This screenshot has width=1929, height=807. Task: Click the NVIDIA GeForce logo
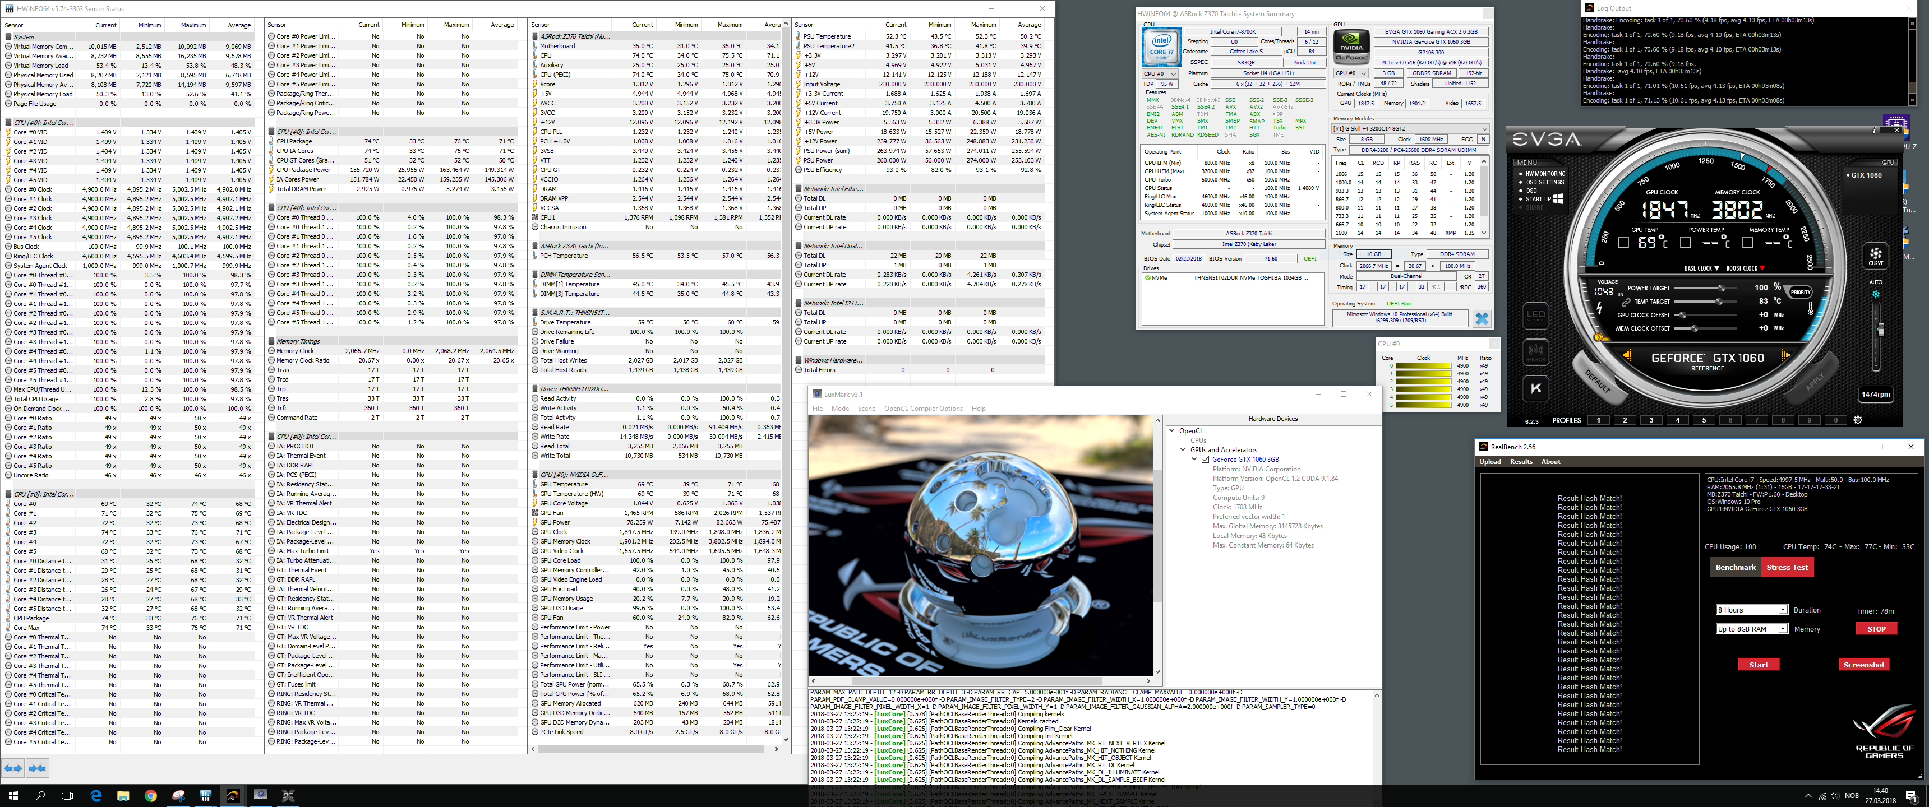click(1351, 47)
